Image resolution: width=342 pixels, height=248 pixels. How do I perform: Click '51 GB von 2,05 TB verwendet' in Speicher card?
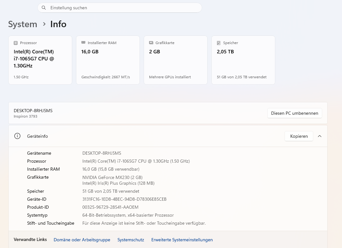point(242,77)
